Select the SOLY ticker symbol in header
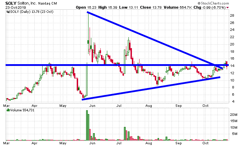Viewport: 243px width, 146px height. [11, 3]
